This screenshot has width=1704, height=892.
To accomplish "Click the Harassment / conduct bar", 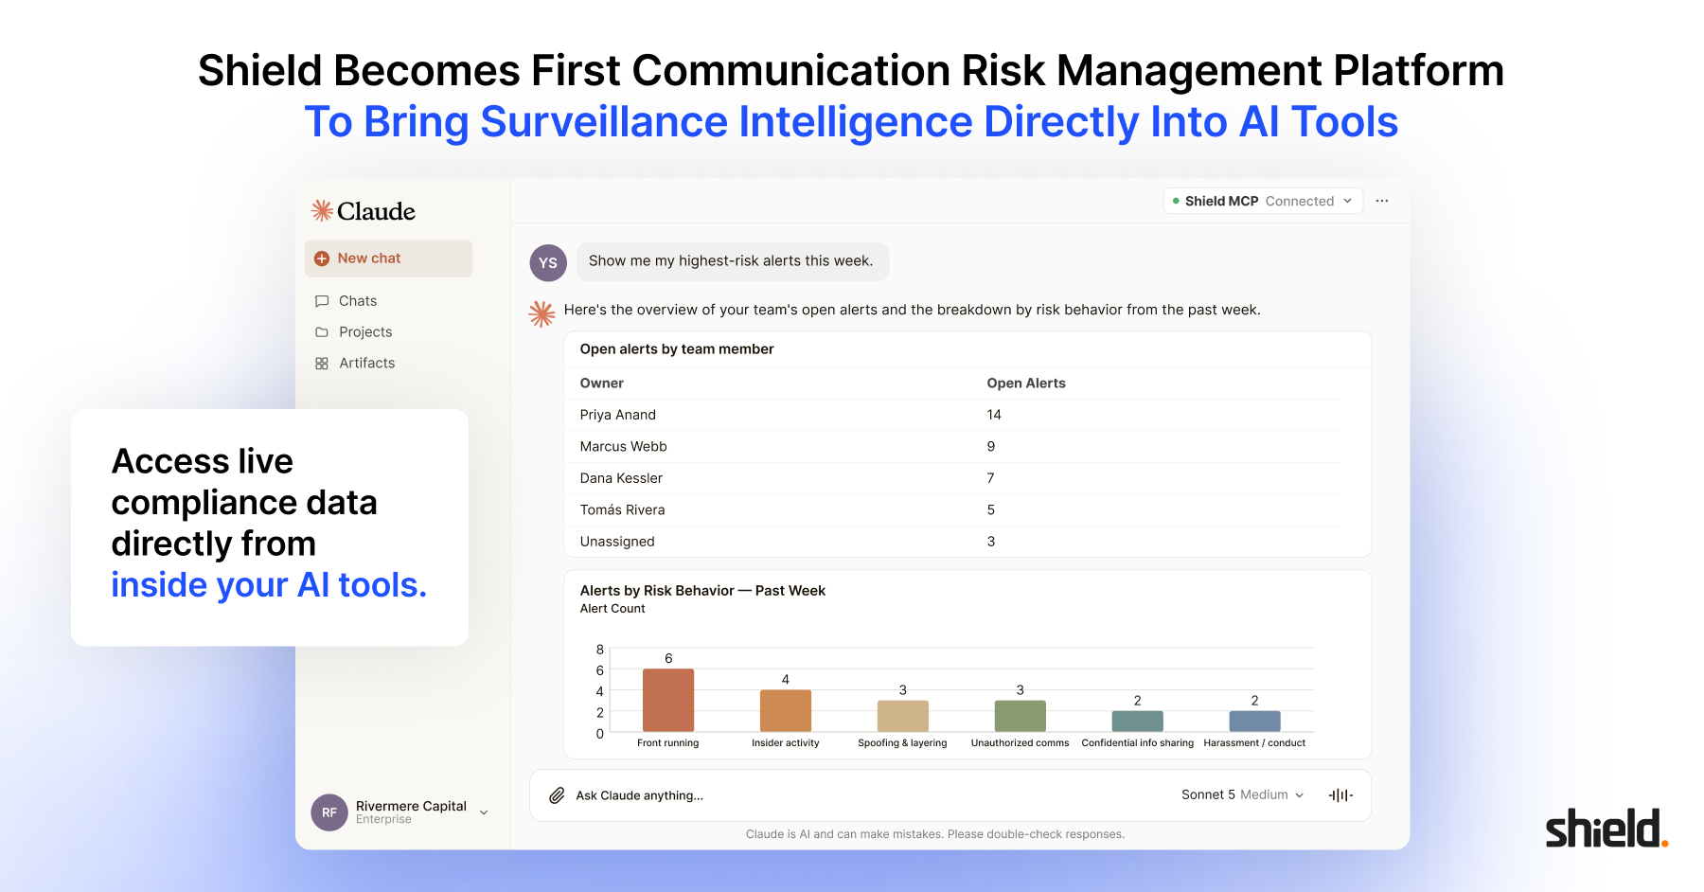I will tap(1255, 721).
